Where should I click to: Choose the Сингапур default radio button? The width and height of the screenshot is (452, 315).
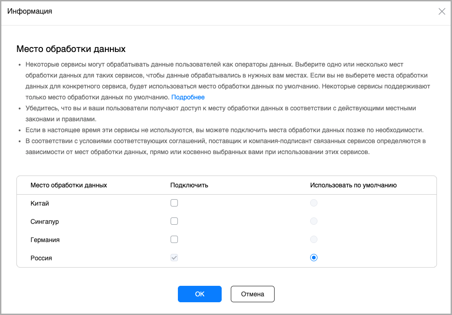pos(313,221)
